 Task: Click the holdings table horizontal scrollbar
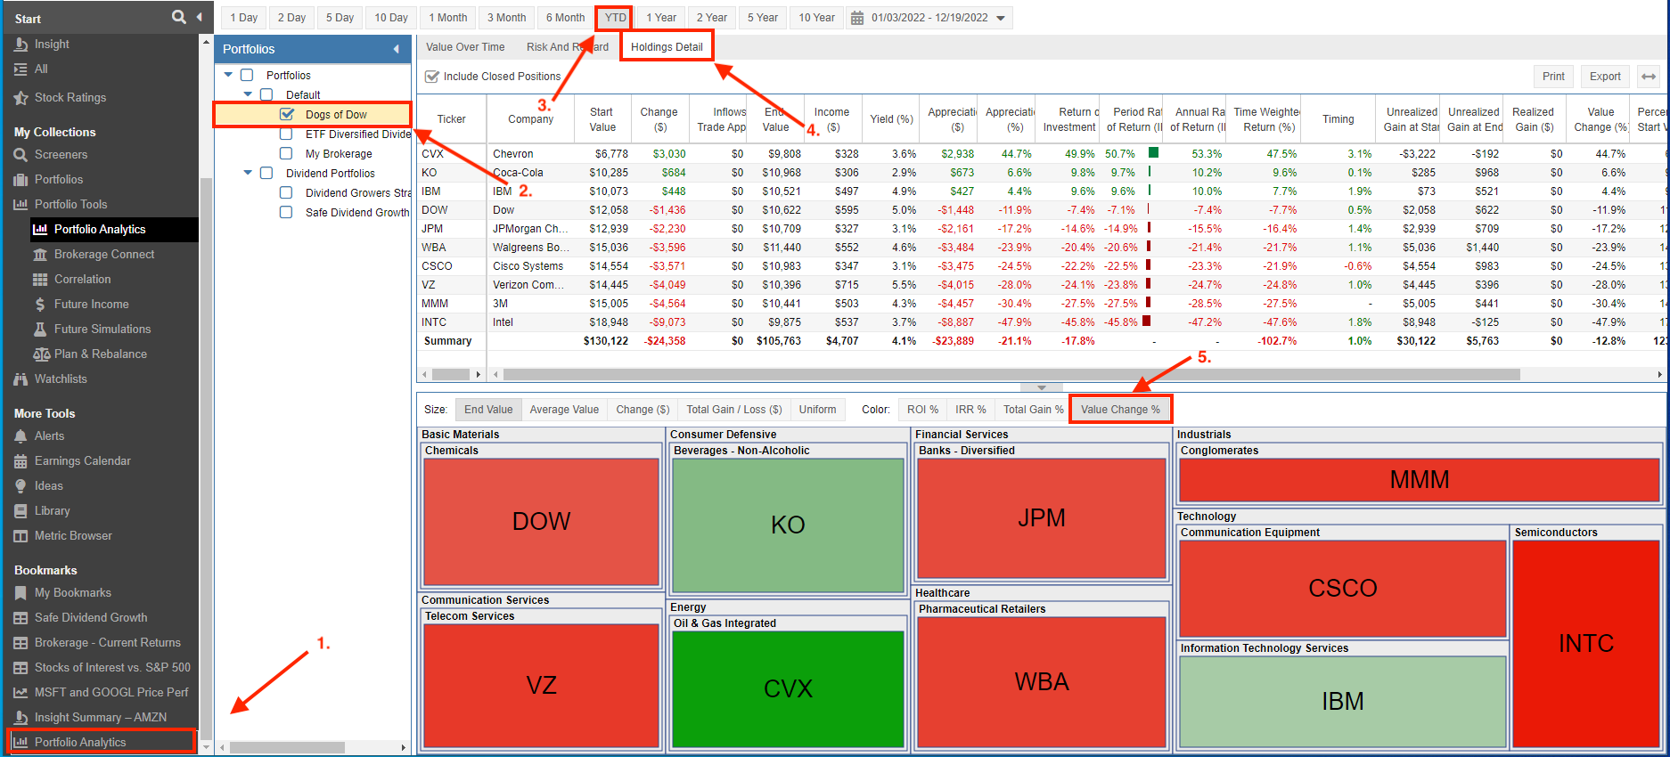tap(1007, 375)
